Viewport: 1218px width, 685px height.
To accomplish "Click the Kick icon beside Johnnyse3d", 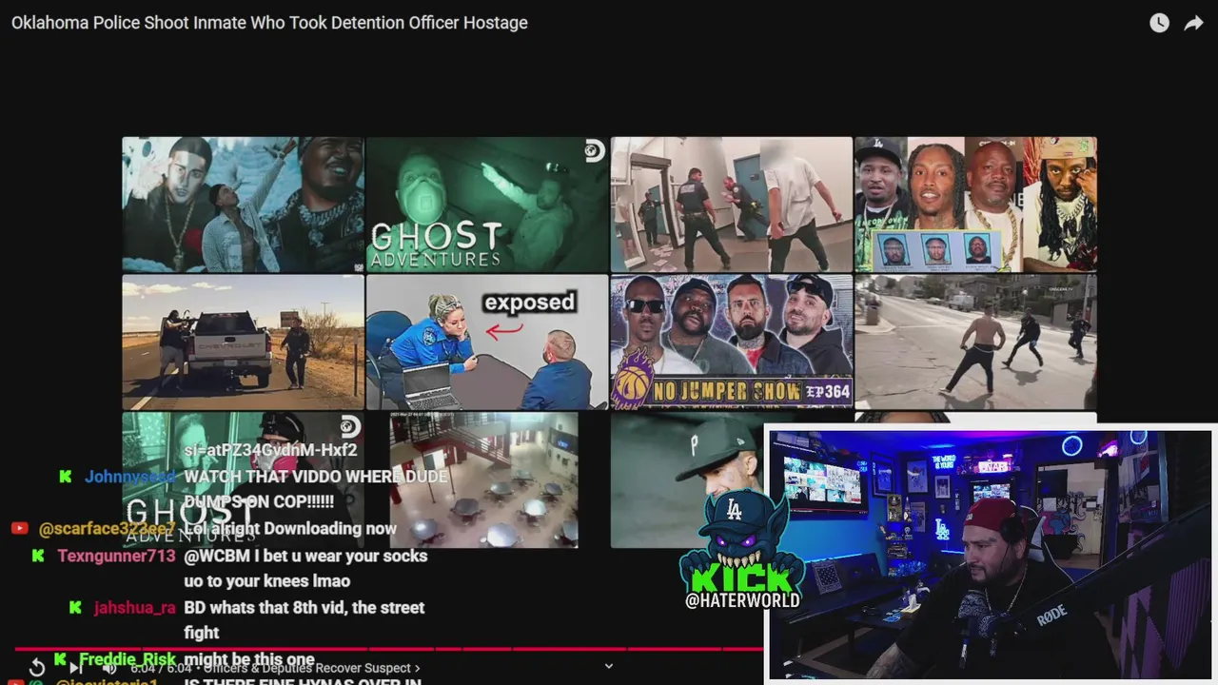I will click(x=65, y=477).
